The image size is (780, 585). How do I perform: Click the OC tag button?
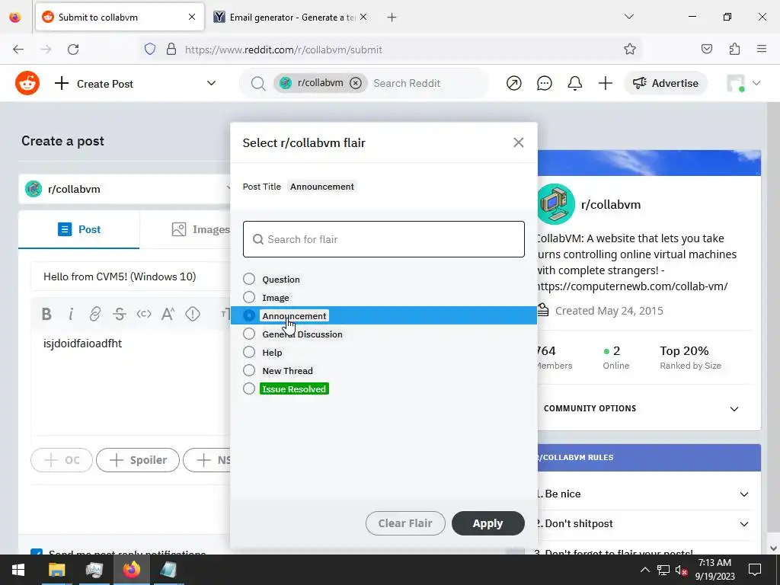click(62, 460)
